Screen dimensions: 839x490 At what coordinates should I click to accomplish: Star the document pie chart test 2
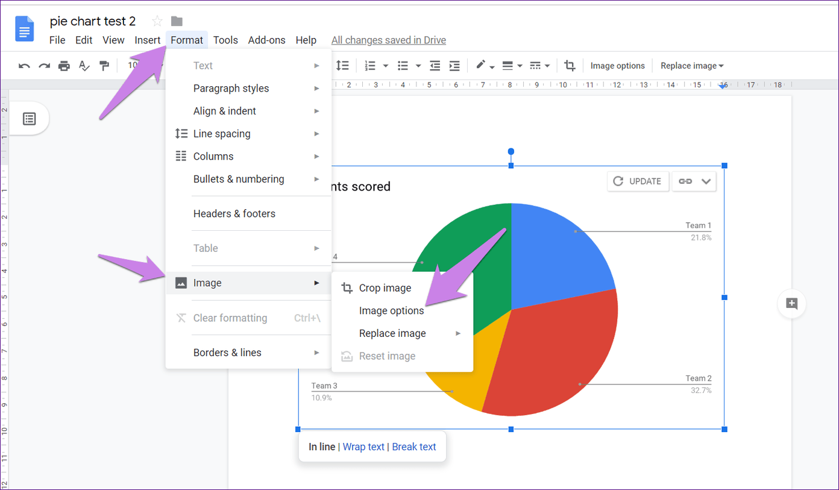click(157, 21)
